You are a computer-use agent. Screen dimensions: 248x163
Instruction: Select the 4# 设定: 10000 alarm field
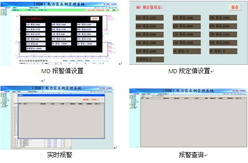[x=61, y=44]
